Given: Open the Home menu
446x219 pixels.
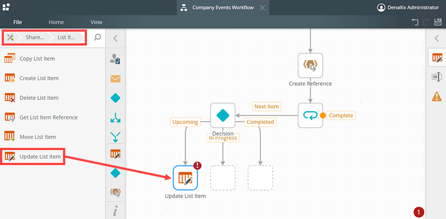Looking at the screenshot, I should tap(56, 22).
